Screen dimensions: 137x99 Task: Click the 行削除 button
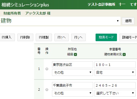tap(25, 37)
